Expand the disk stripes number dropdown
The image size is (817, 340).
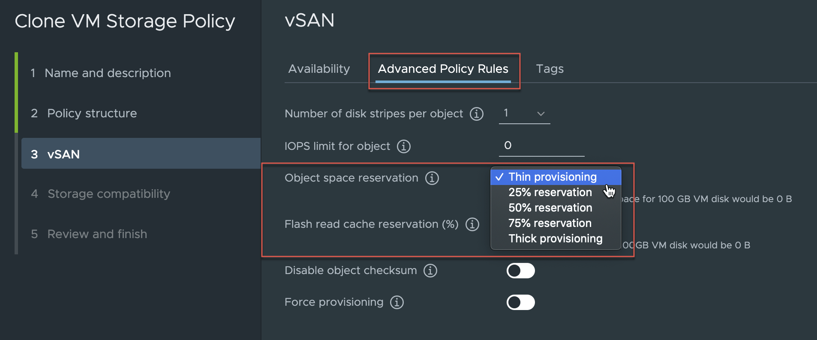click(x=524, y=113)
